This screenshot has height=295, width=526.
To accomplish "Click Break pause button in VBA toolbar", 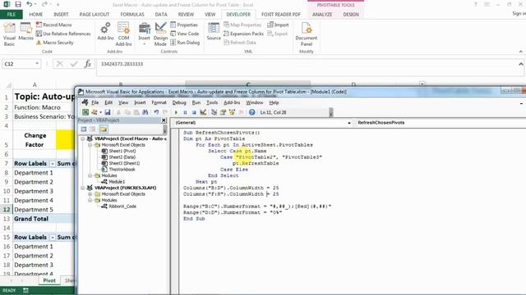I will [x=185, y=112].
